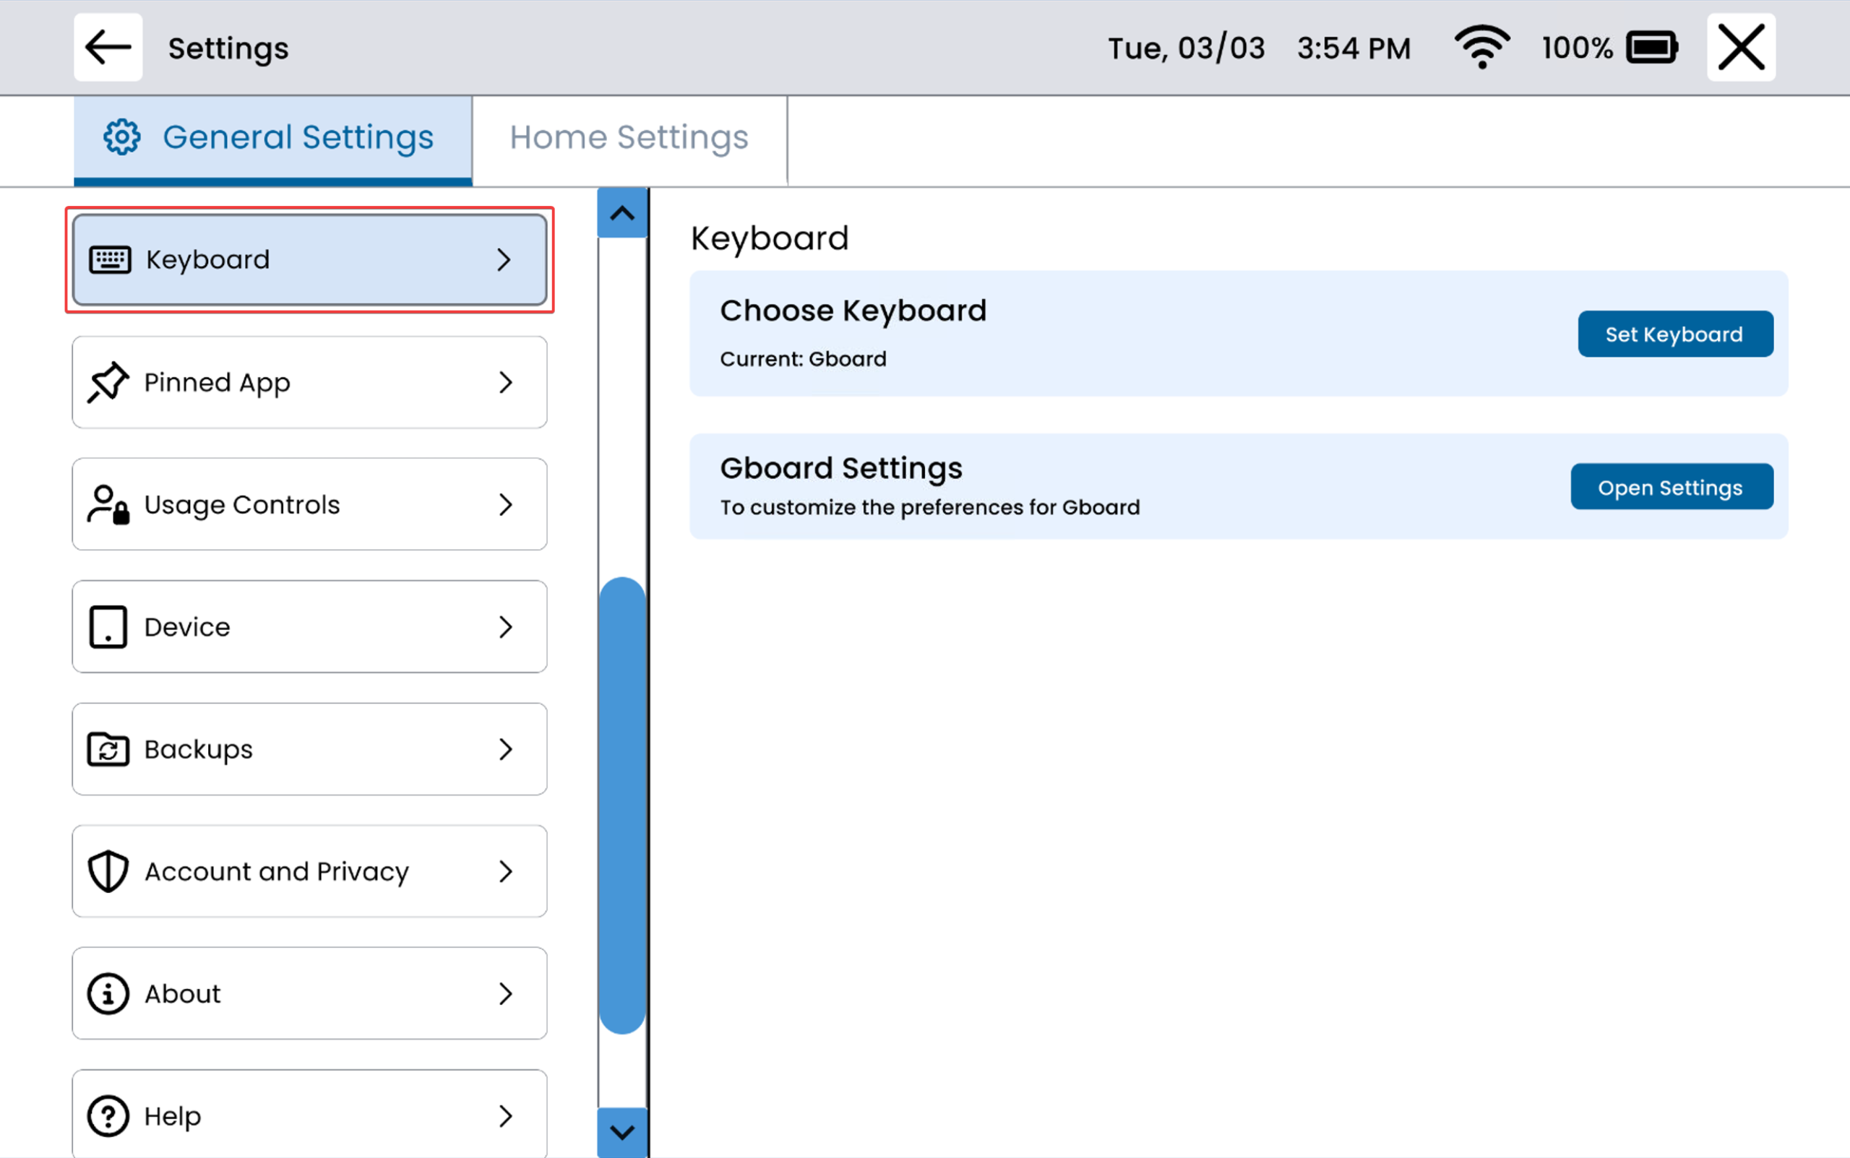Click the battery indicator icon
1850x1158 pixels.
pos(1651,48)
